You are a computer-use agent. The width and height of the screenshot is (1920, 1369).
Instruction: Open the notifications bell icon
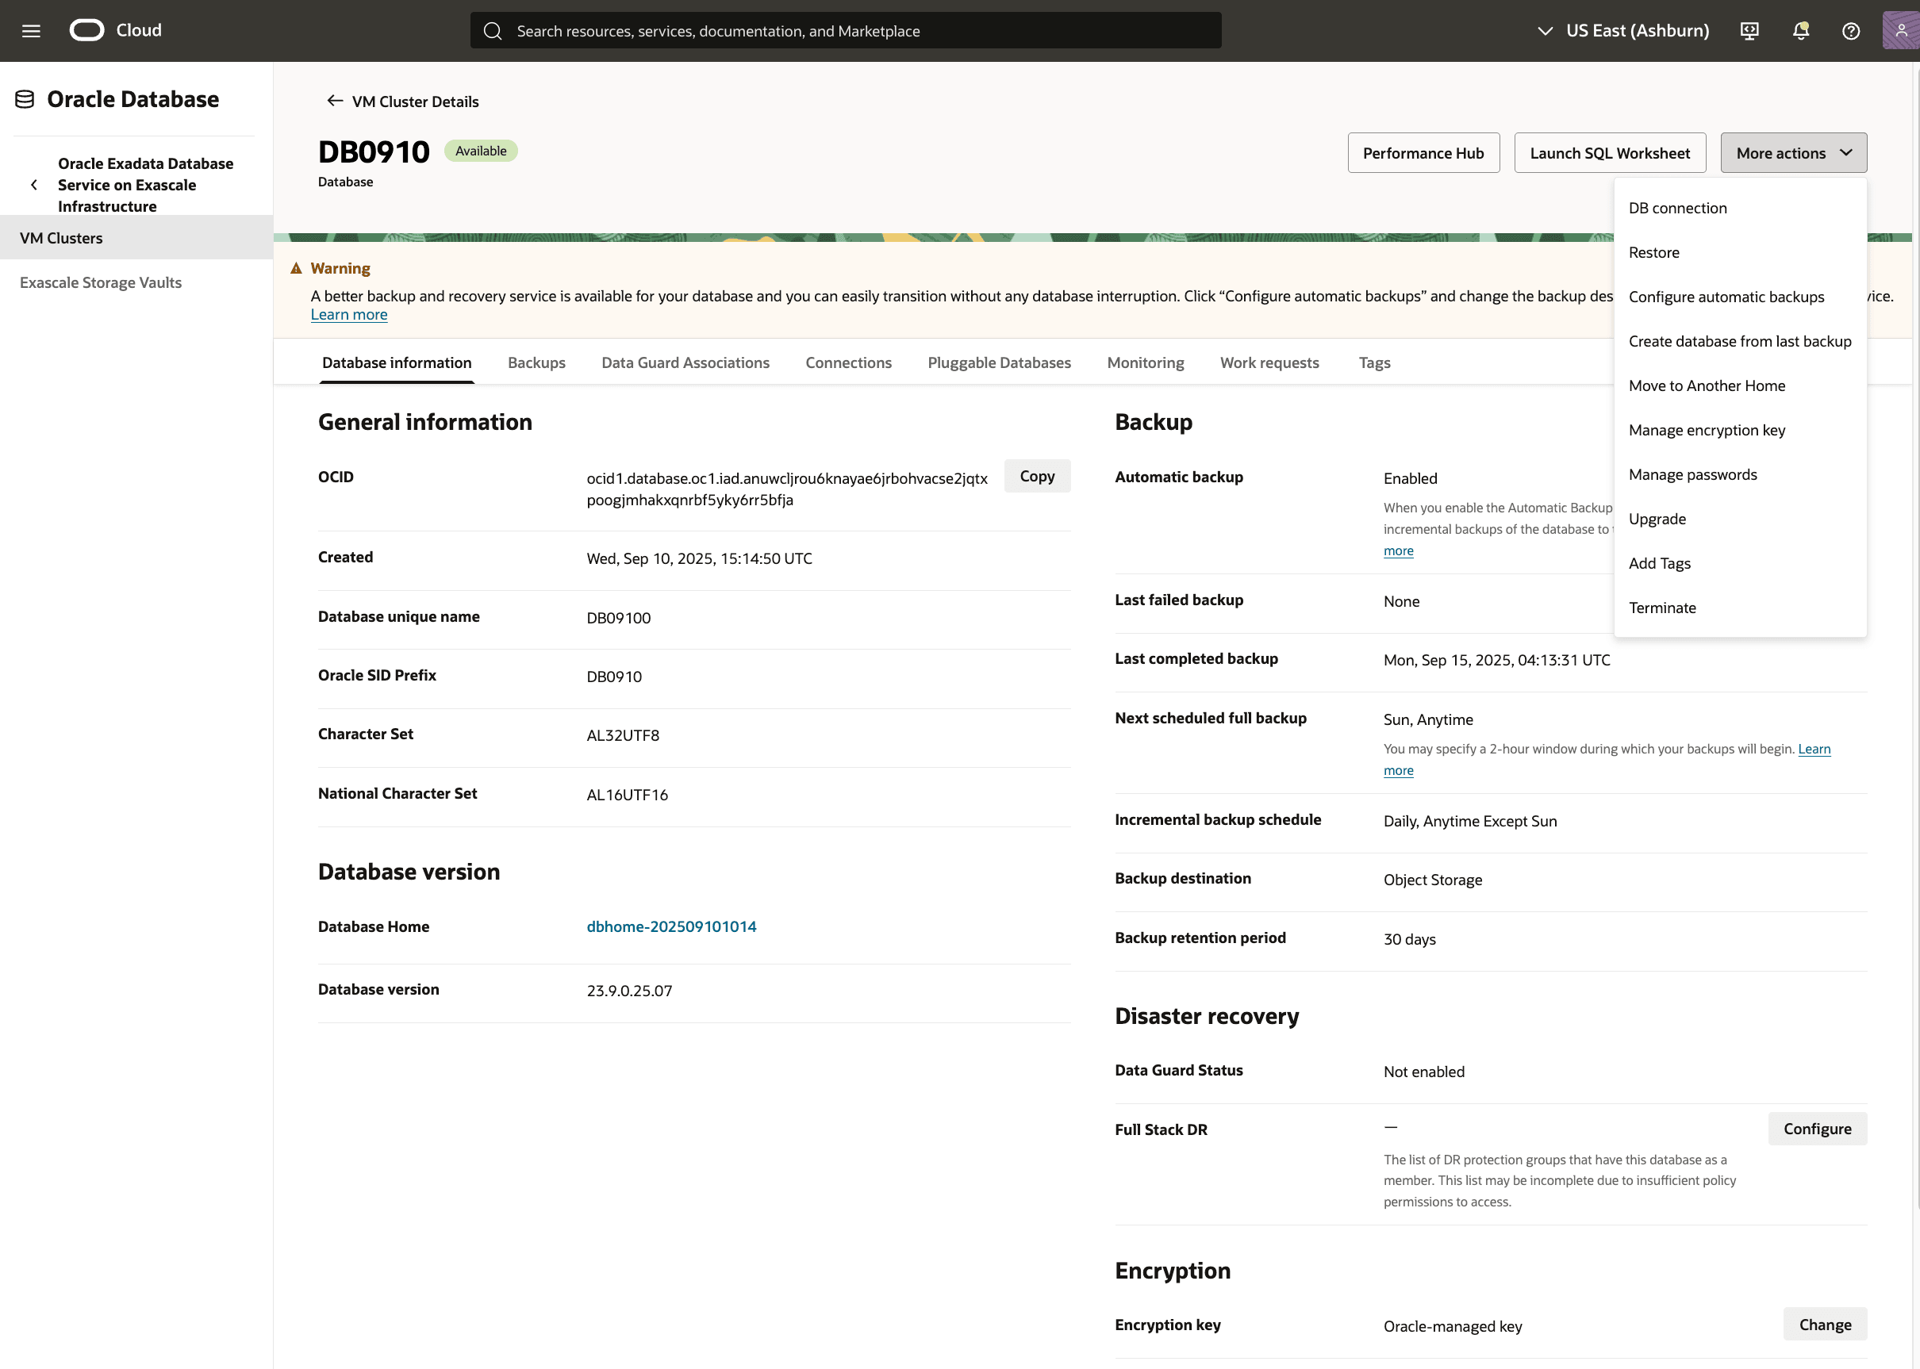[x=1800, y=31]
